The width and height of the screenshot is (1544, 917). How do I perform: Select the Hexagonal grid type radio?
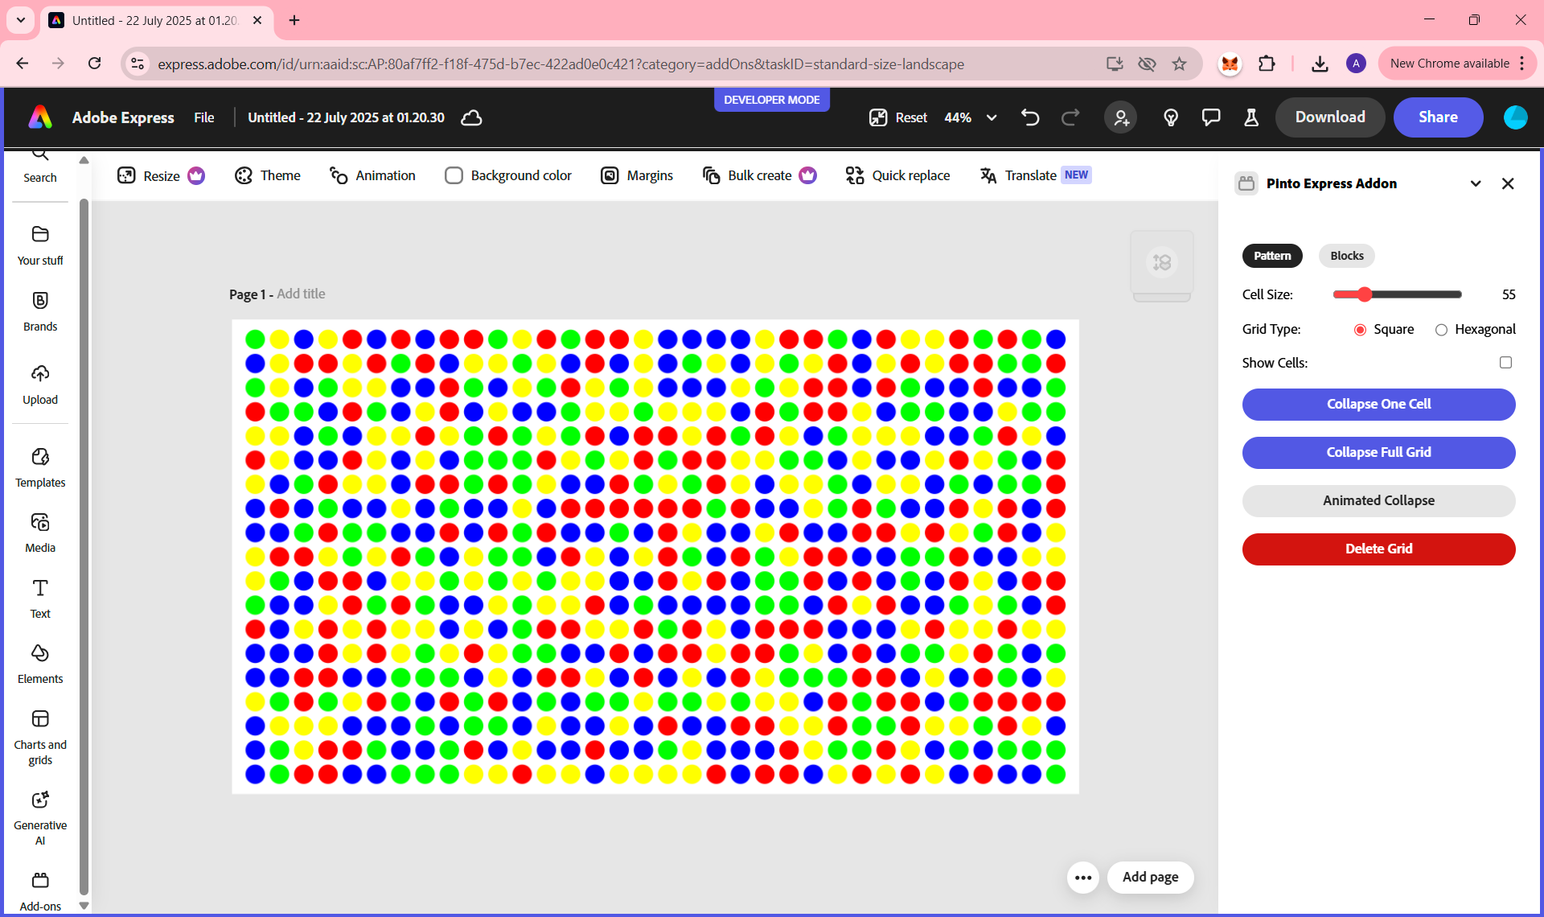pyautogui.click(x=1441, y=330)
